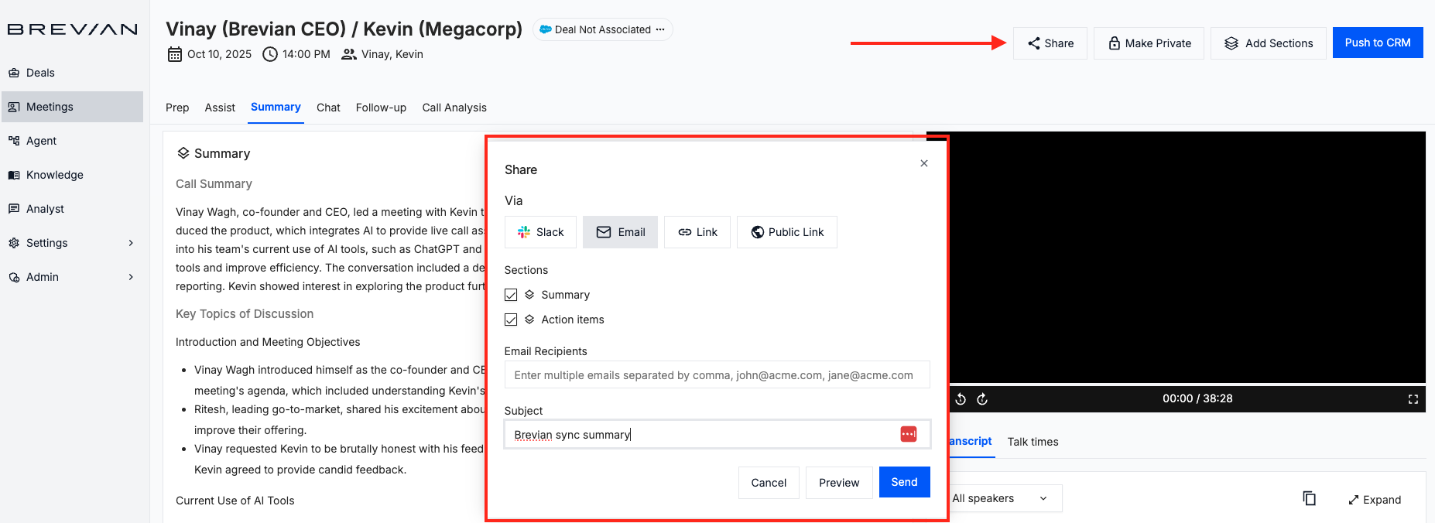This screenshot has width=1435, height=523.
Task: Enter fullscreen mode on the video
Action: 1413,399
